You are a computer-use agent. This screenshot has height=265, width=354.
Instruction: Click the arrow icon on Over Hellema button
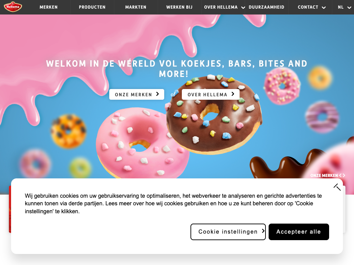233,94
